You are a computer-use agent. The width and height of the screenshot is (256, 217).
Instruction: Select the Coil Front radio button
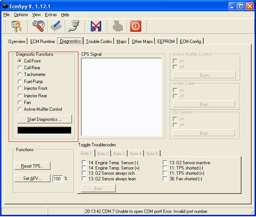[20, 61]
